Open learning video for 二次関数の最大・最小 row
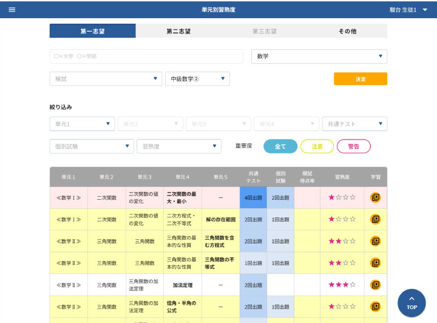Image resolution: width=437 pixels, height=323 pixels. tap(376, 197)
